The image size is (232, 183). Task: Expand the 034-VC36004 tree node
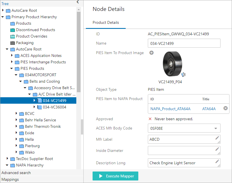click(34, 107)
